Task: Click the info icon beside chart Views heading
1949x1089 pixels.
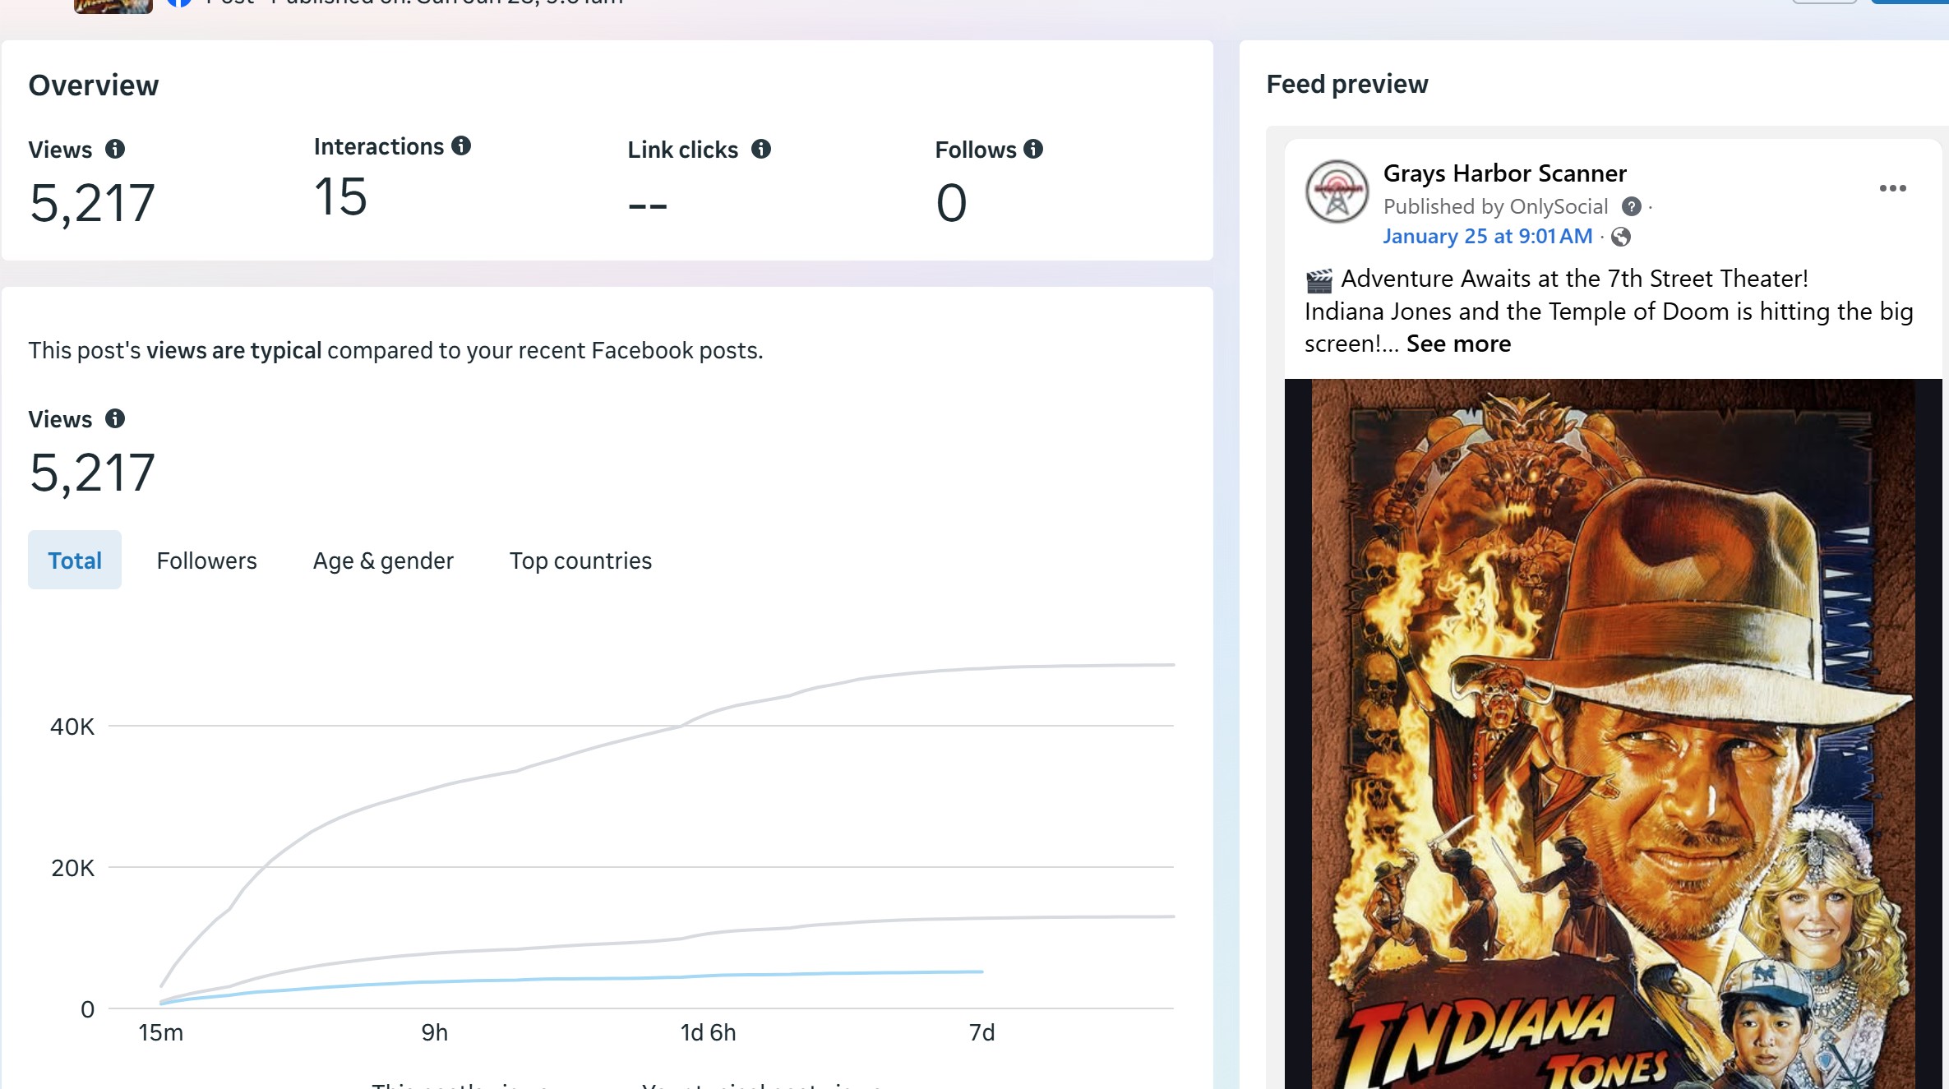Action: [115, 418]
